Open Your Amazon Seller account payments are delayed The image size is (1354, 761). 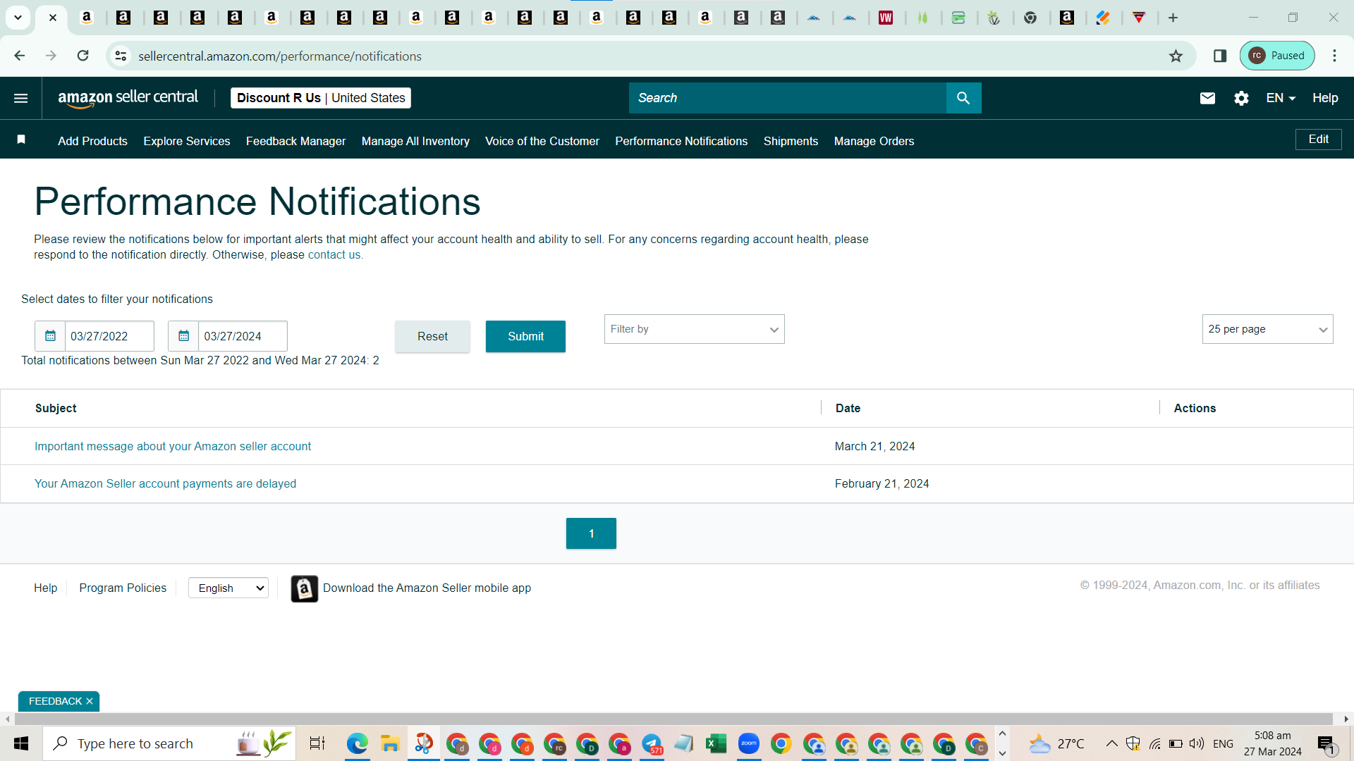165,483
